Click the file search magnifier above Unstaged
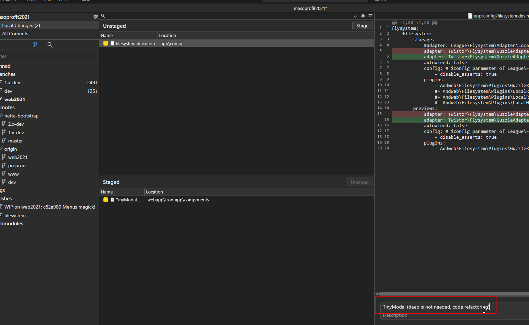This screenshot has height=325, width=529. (x=103, y=16)
